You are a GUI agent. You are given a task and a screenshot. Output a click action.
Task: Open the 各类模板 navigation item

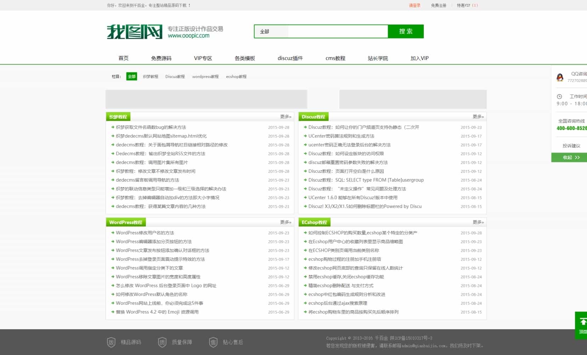[245, 58]
